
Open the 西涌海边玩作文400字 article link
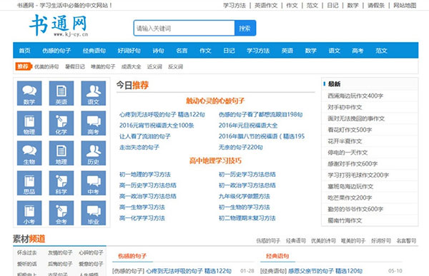coord(355,96)
